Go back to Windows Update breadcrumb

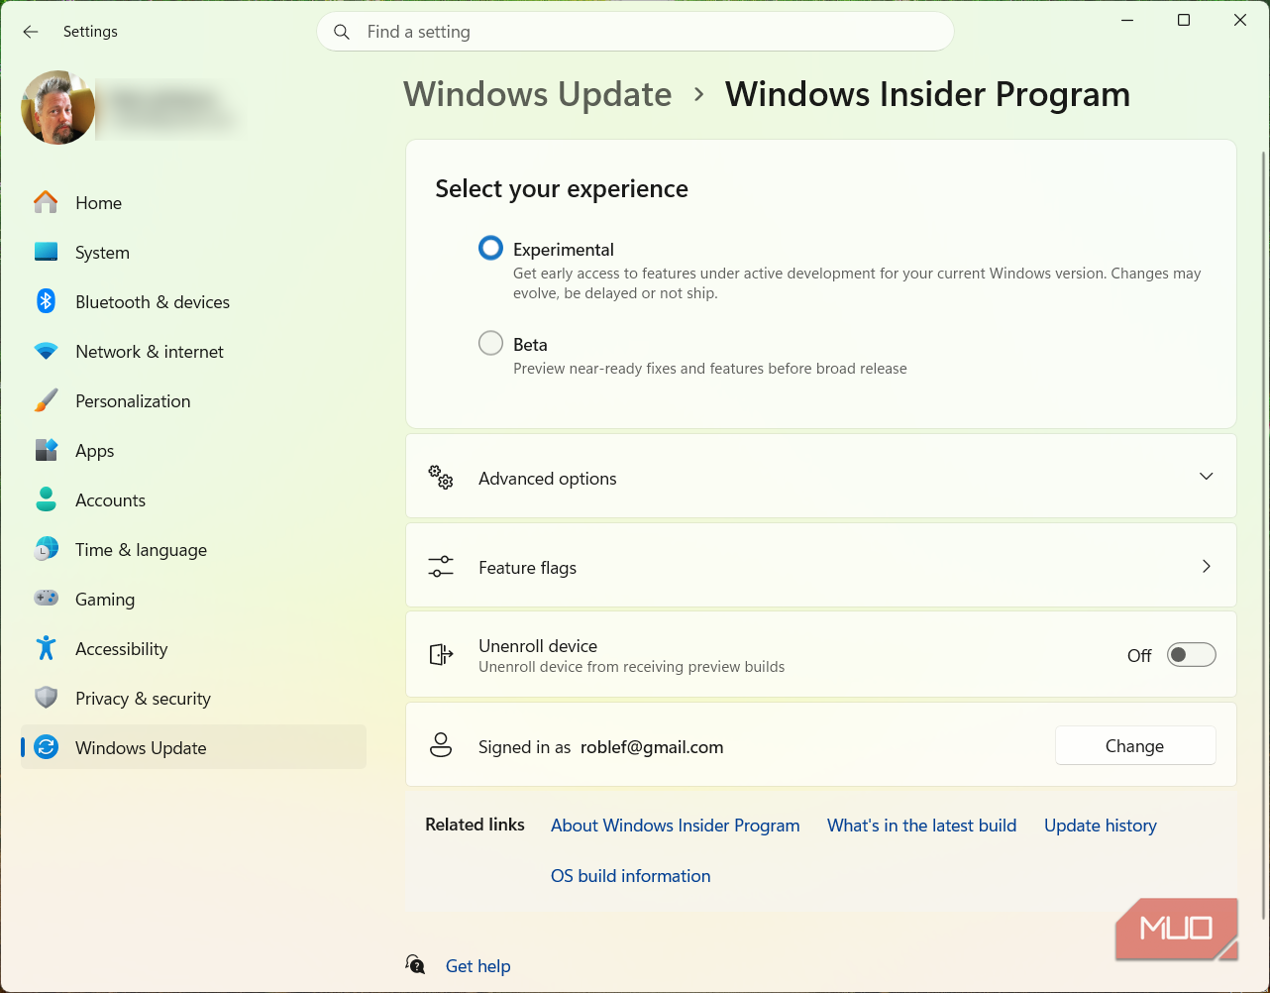538,94
